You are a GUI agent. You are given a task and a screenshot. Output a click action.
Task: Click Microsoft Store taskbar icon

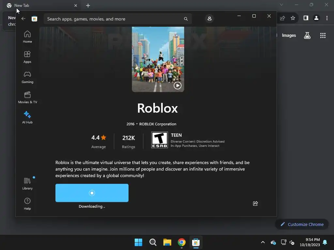coord(196,242)
